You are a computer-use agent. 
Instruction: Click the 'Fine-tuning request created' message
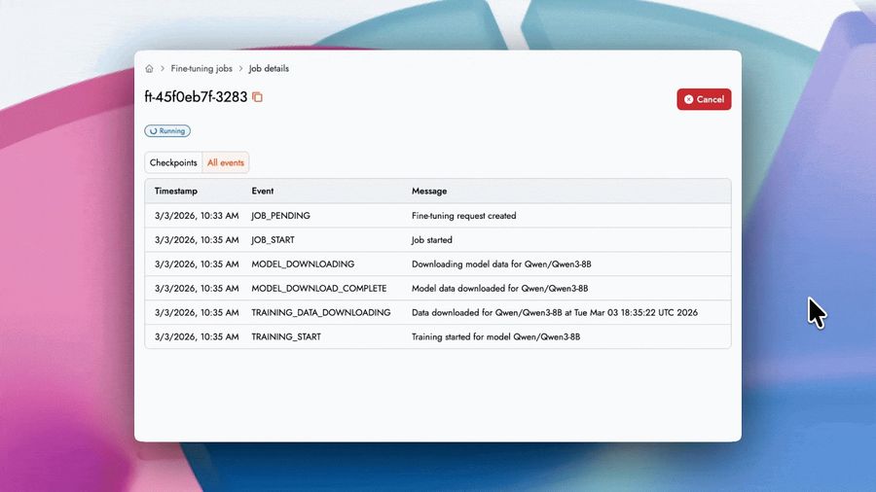click(463, 216)
